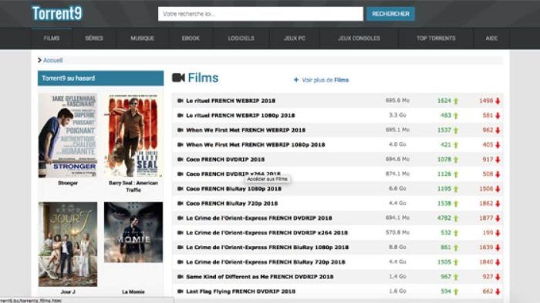
Task: Open 'Le rituel FRENCH WEBRIP 2018'
Action: (231, 101)
